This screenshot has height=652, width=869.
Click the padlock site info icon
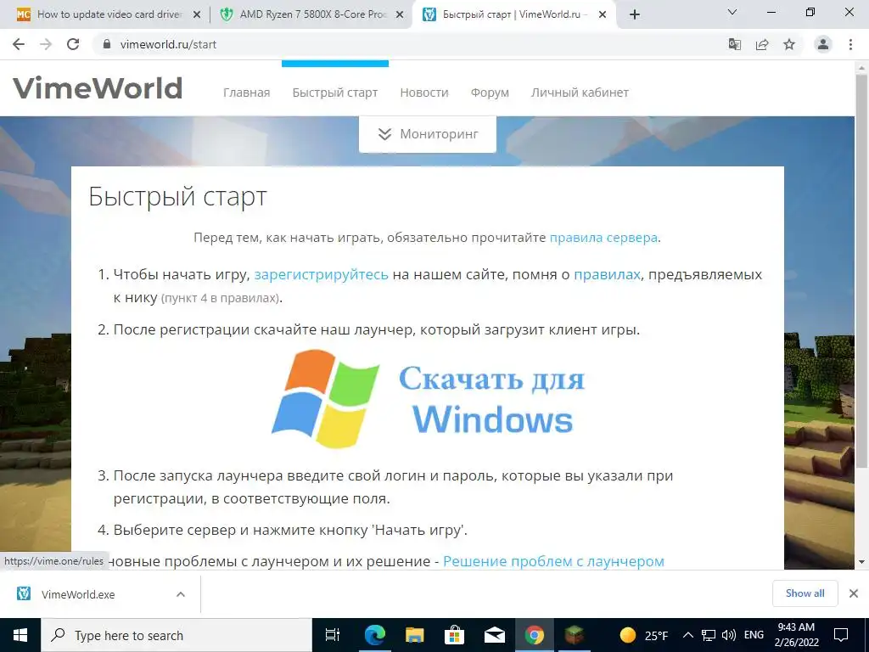click(107, 44)
